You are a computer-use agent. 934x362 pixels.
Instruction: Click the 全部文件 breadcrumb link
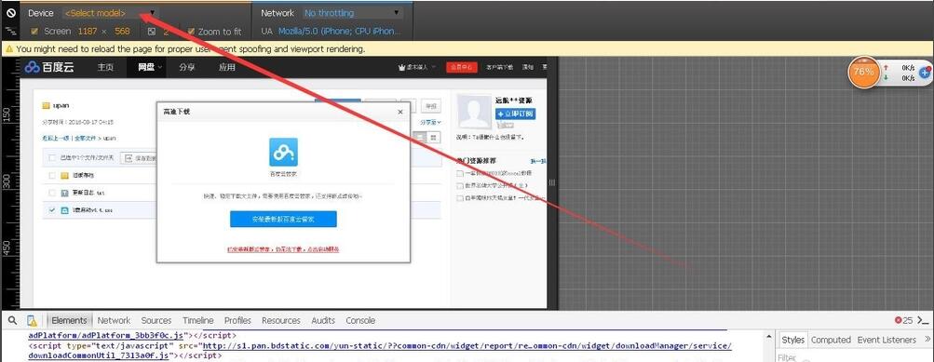tap(84, 138)
